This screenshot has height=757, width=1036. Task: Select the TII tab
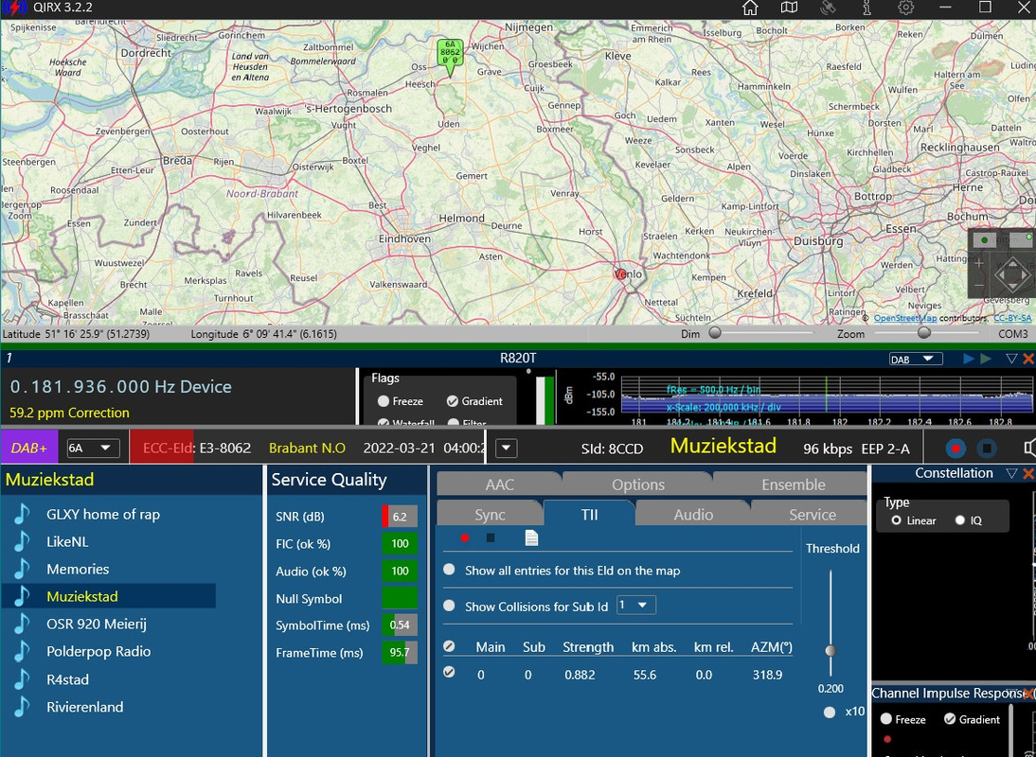(x=589, y=515)
